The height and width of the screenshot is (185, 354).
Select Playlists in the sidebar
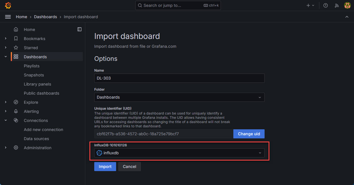pos(32,66)
